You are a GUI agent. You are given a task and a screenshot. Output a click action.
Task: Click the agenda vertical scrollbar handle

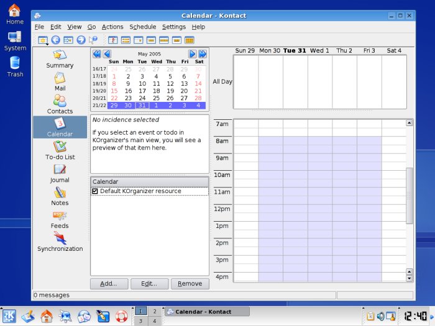tap(409, 196)
